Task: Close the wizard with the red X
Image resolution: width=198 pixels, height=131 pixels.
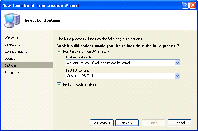Action: [193, 5]
